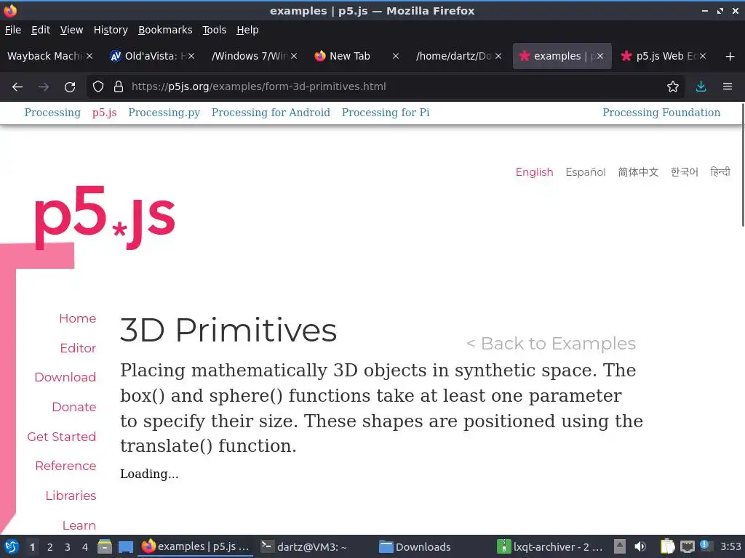
Task: Open the Tools menu
Action: (215, 30)
